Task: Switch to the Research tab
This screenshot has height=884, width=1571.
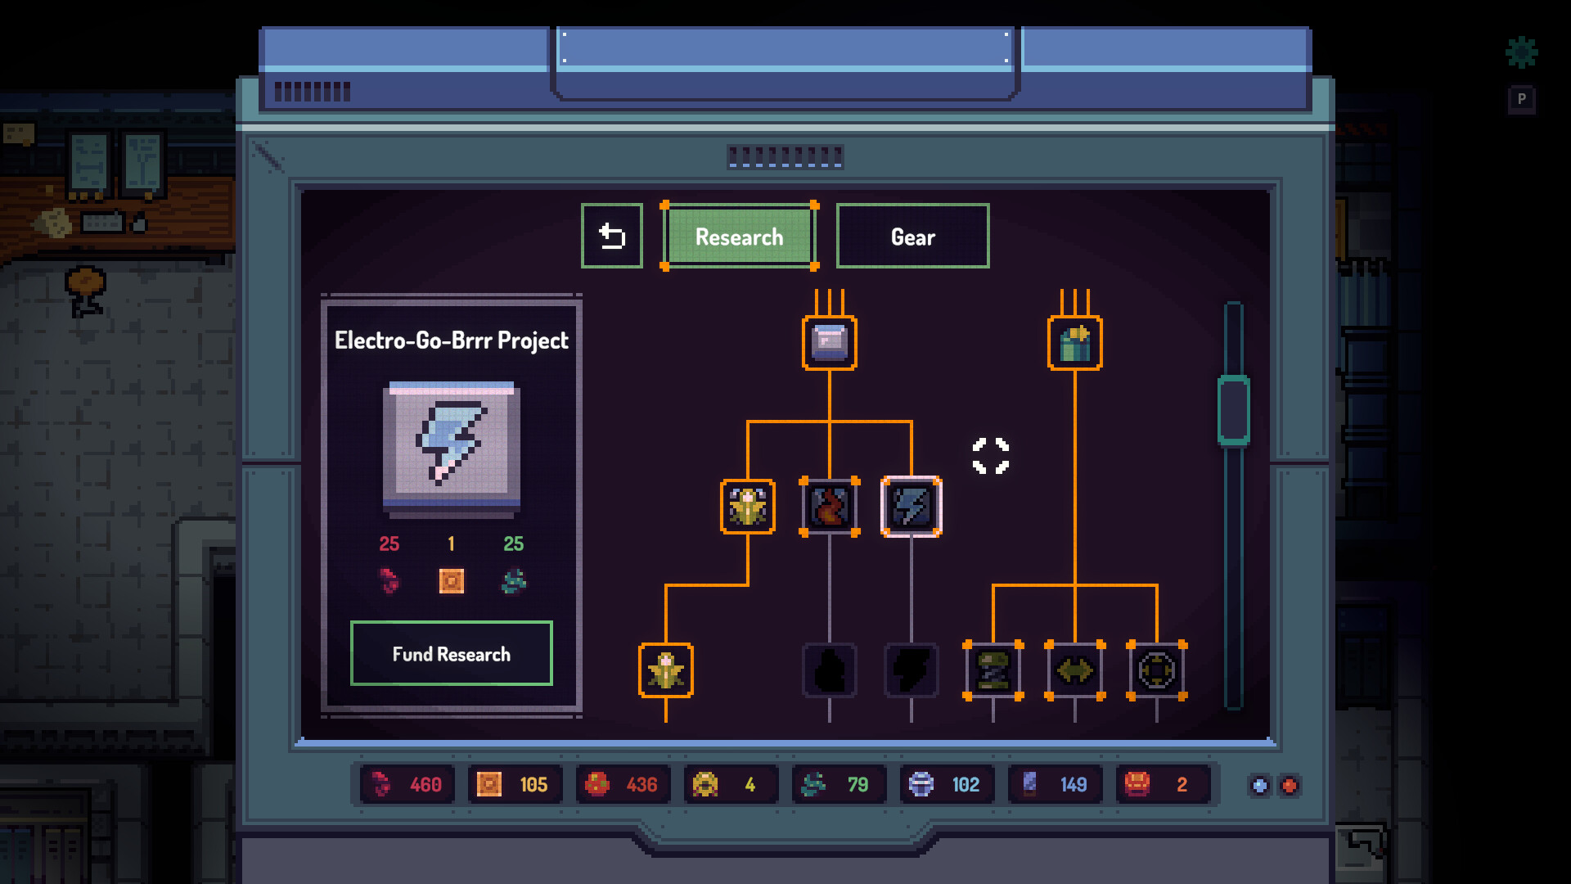Action: (x=739, y=237)
